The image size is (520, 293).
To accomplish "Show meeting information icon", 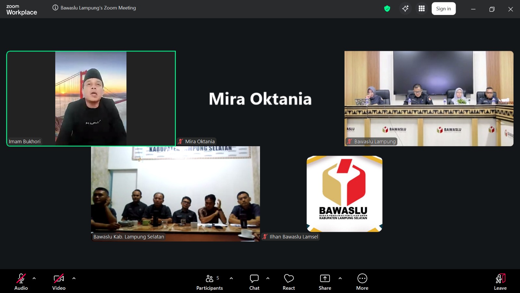I will click(55, 8).
